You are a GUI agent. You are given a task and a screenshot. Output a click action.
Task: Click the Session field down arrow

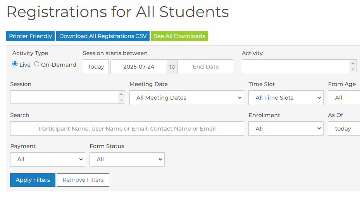(121, 100)
